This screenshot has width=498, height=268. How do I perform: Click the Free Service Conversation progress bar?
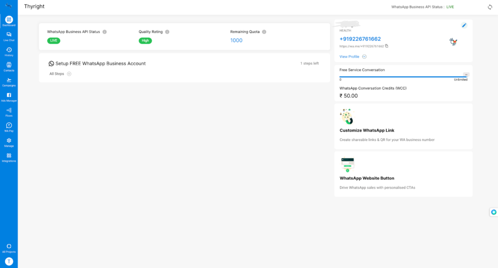[x=403, y=77]
